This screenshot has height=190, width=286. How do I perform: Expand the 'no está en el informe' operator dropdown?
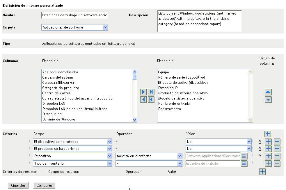coord(180,156)
